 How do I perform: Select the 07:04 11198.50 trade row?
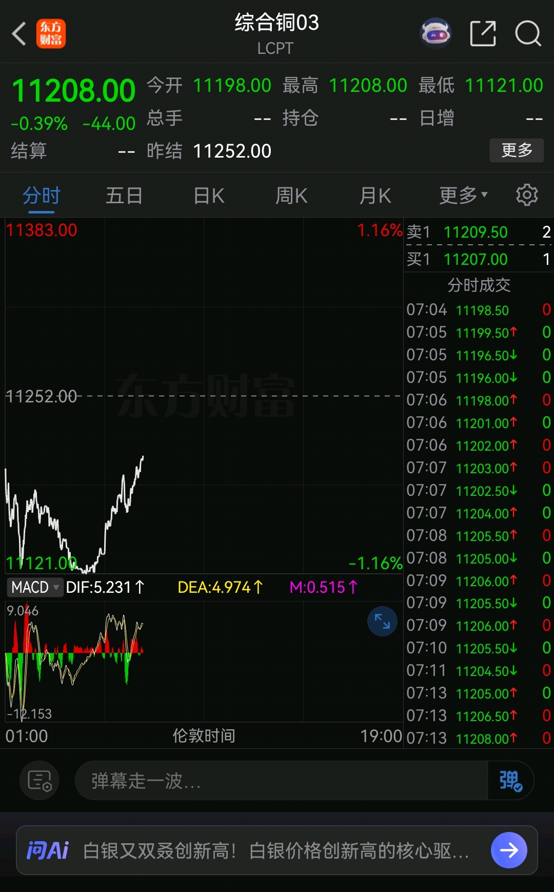click(x=479, y=310)
